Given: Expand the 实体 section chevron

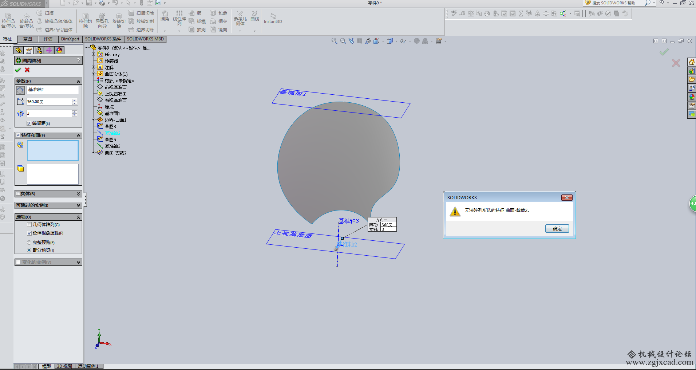Looking at the screenshot, I should point(78,194).
